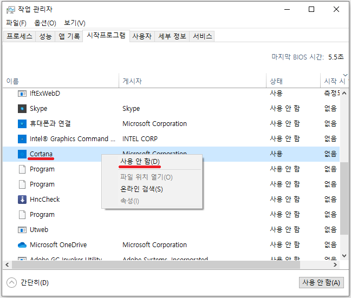
Task: Click the HncCheck download icon
Action: [22, 200]
